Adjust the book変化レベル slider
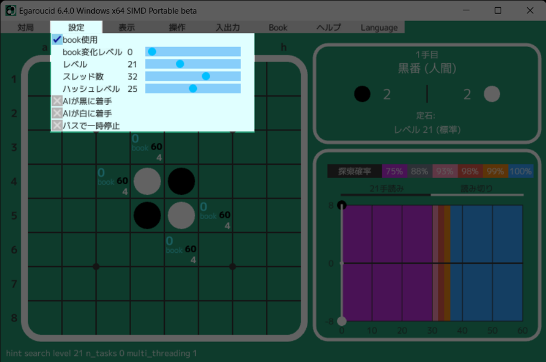This screenshot has height=362, width=546. coord(193,52)
